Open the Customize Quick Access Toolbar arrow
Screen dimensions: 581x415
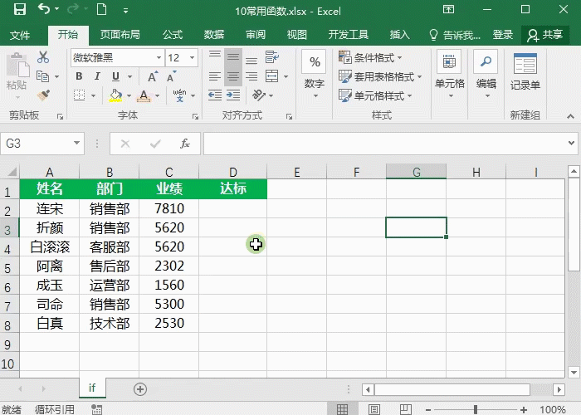coord(126,11)
